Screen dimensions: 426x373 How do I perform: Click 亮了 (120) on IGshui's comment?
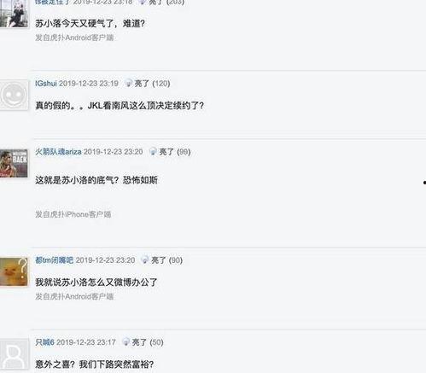click(152, 84)
